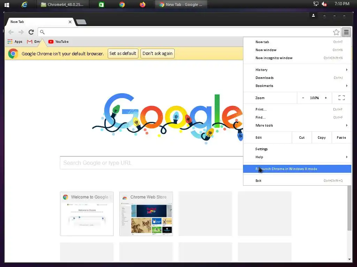Open the Welcome to Google thumbnail

[87, 214]
